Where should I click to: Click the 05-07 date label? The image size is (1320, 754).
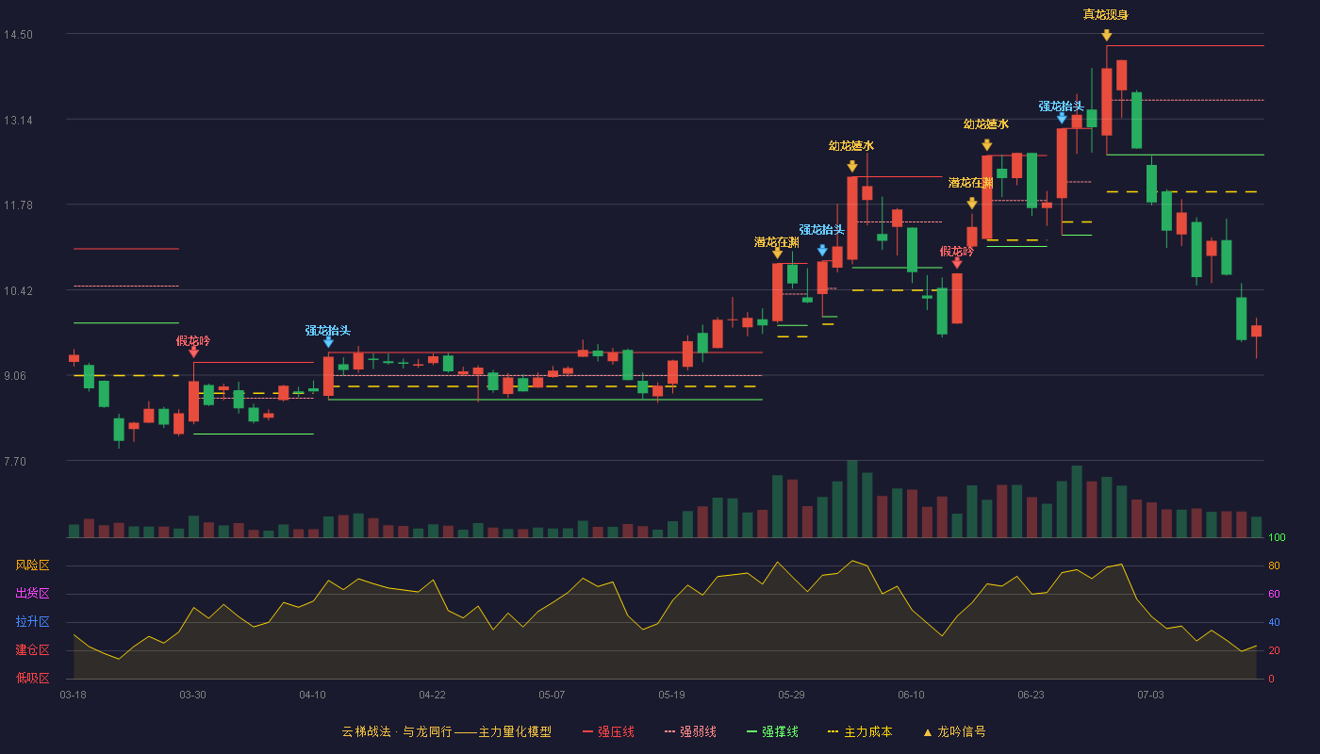[x=553, y=695]
